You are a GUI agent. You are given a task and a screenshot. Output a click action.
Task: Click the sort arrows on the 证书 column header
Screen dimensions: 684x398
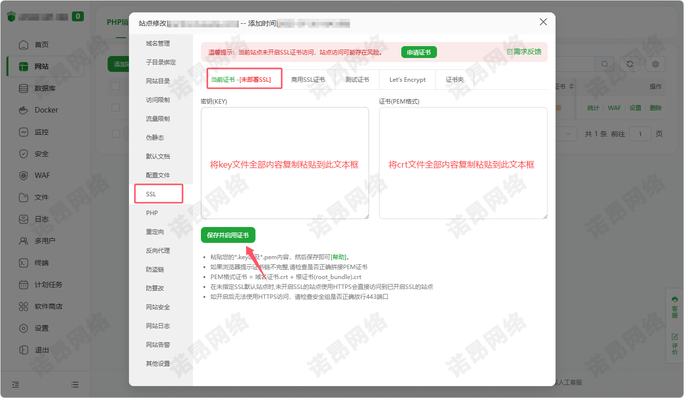click(x=571, y=86)
